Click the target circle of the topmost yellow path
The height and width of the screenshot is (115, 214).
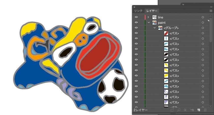click(x=203, y=65)
